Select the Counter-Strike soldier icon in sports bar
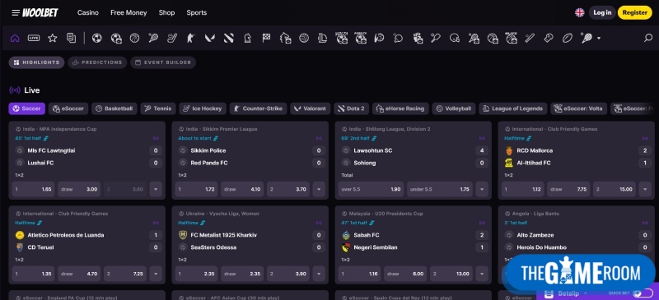The image size is (659, 300). tap(191, 38)
